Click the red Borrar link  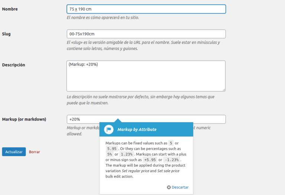tap(35, 152)
